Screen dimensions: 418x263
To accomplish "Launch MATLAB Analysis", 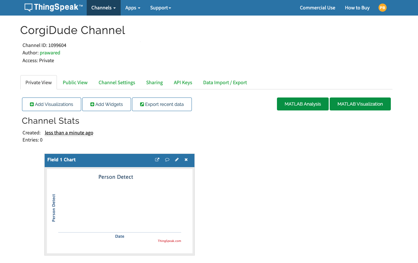I will (x=302, y=104).
